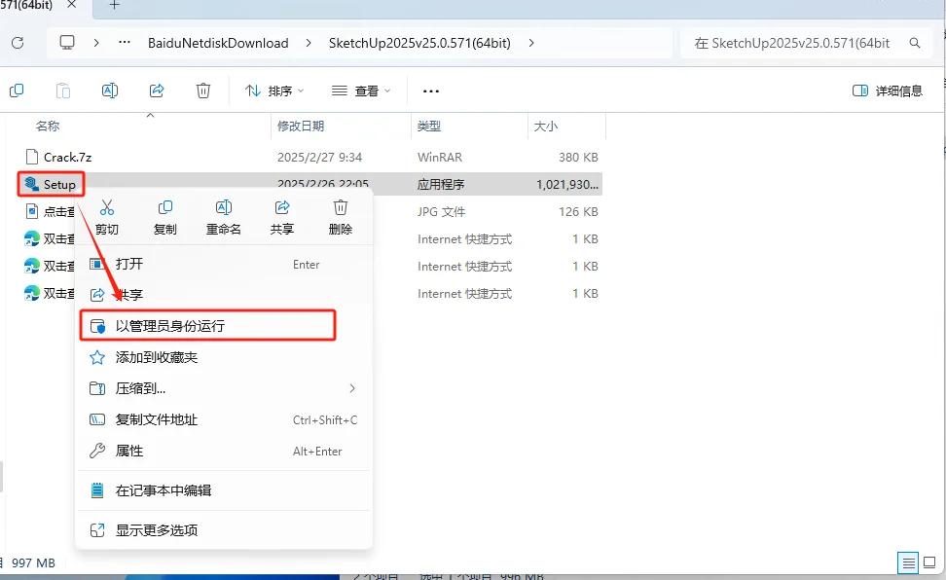
Task: Expand chevron after SketchUp2025 breadcrumb
Action: pyautogui.click(x=531, y=43)
